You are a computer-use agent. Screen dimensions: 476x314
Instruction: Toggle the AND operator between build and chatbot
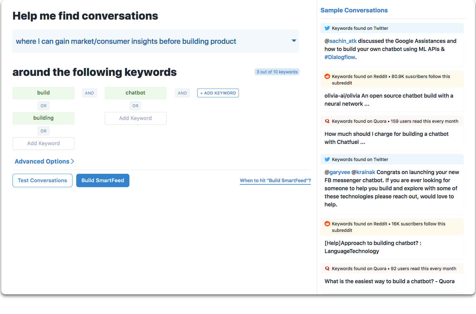tap(90, 93)
